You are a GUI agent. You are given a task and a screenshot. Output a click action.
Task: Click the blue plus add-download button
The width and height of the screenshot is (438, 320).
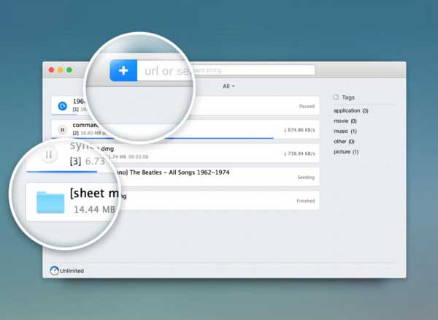pos(123,70)
